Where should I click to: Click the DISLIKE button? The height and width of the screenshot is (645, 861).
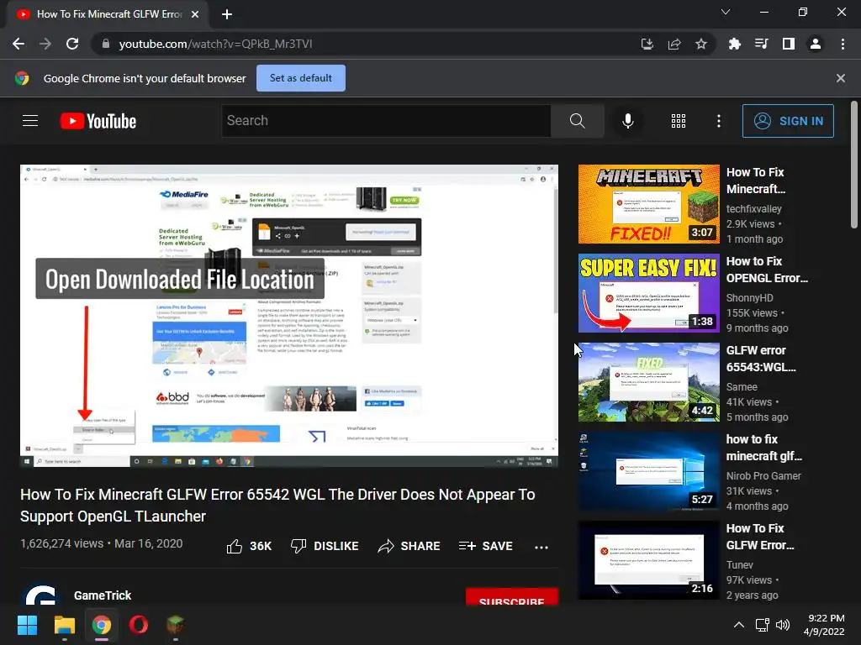point(325,546)
